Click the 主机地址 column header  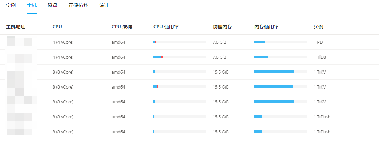(16, 27)
